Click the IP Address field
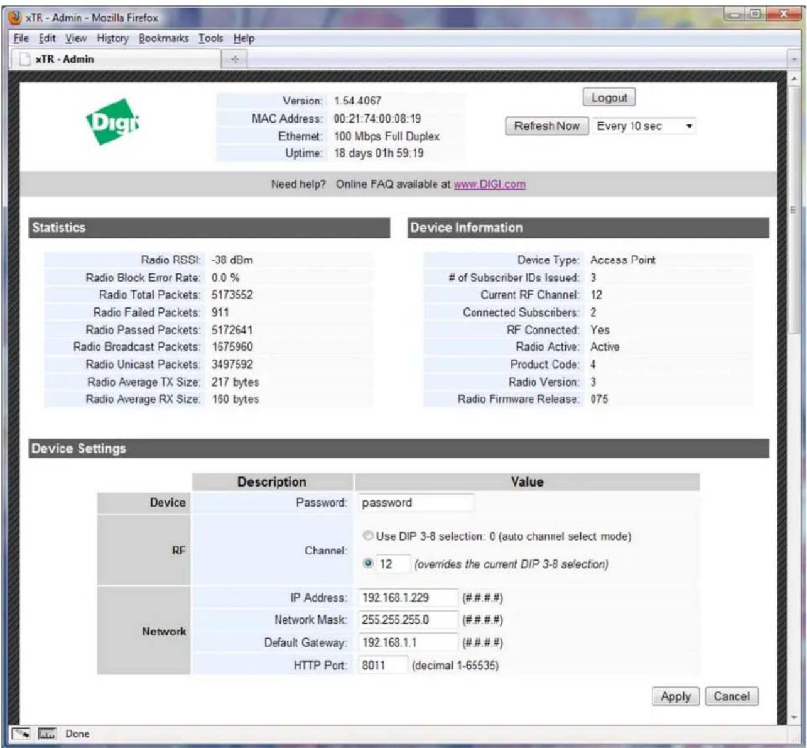The height and width of the screenshot is (748, 807). [x=408, y=597]
